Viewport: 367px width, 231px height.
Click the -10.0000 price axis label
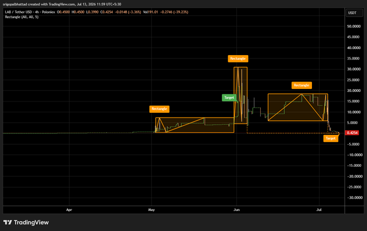click(355, 155)
